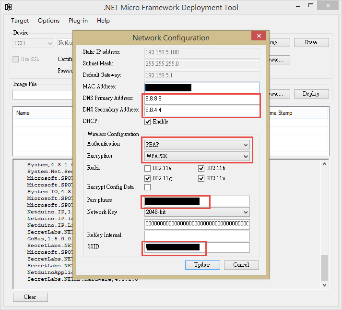
Task: Click the Update button
Action: pyautogui.click(x=202, y=265)
